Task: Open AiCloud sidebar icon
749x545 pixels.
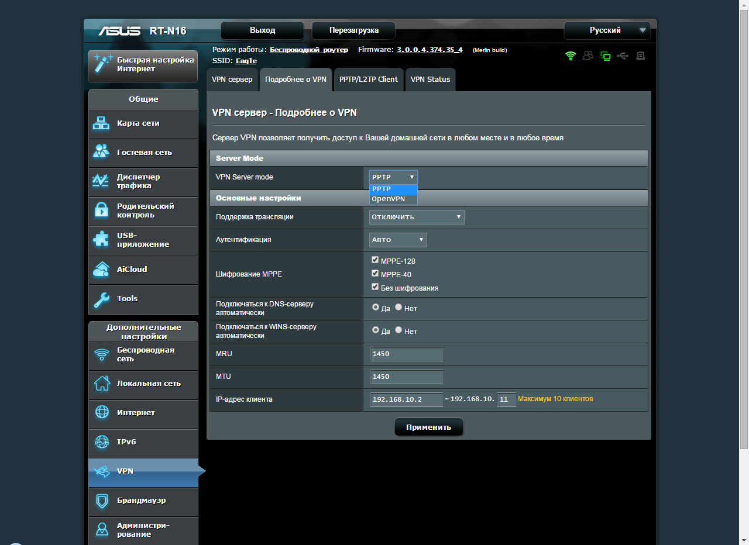Action: pyautogui.click(x=101, y=270)
